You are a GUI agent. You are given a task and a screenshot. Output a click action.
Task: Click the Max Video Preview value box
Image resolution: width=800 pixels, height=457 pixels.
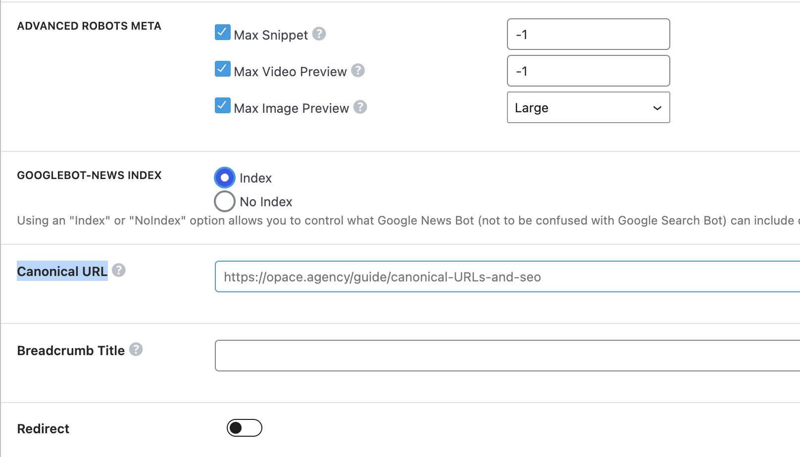(588, 71)
